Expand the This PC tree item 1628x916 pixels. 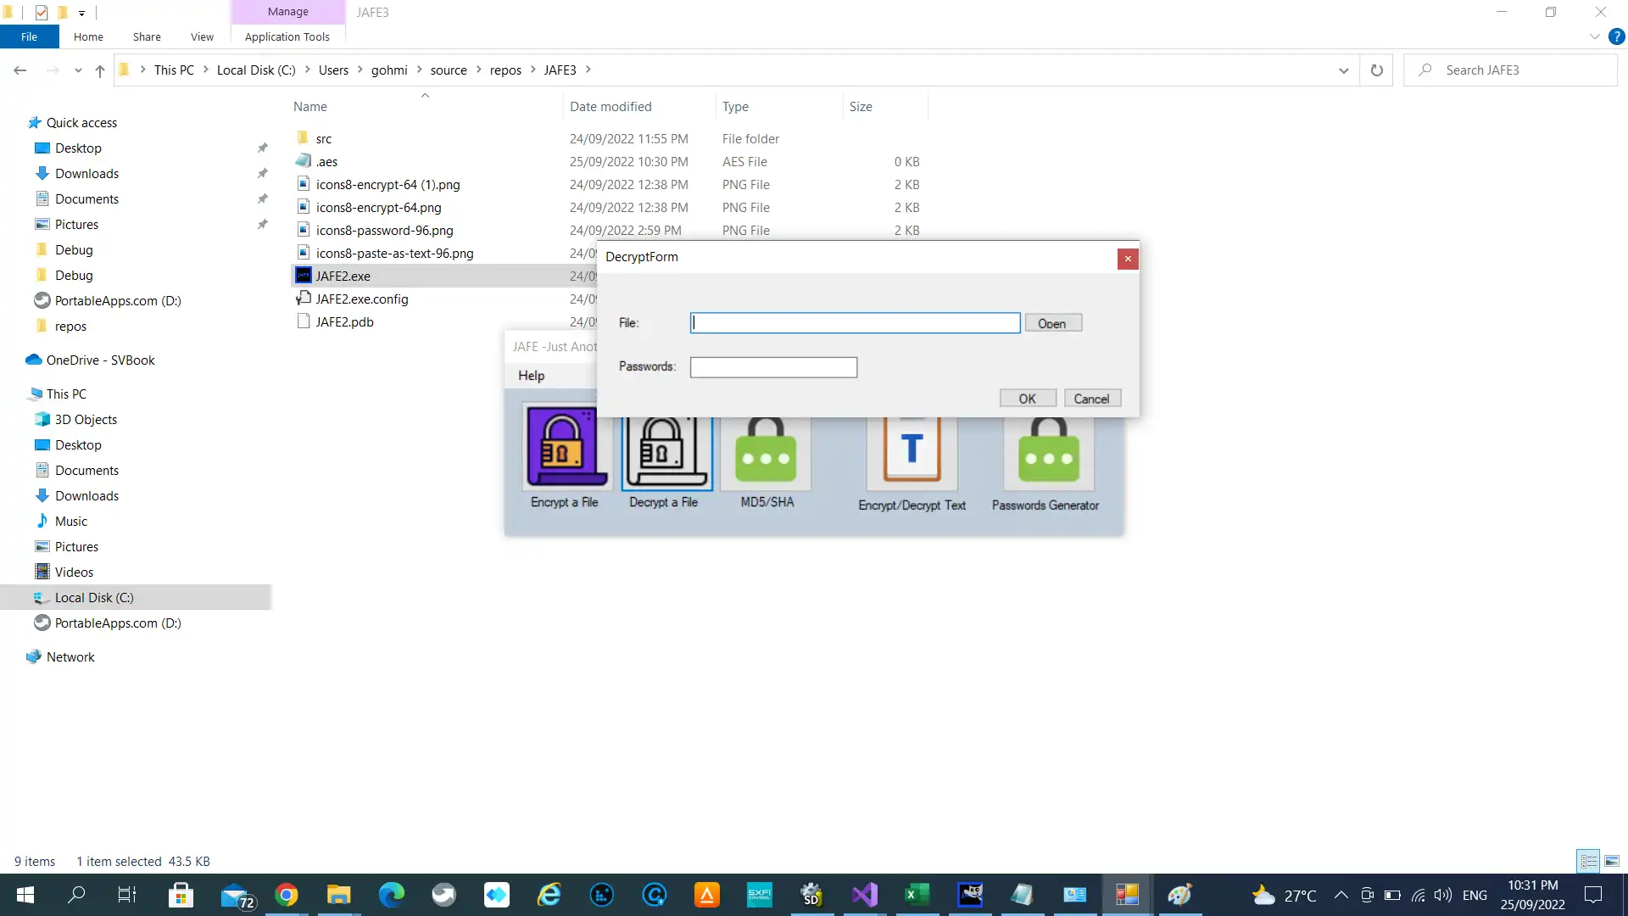pos(18,393)
